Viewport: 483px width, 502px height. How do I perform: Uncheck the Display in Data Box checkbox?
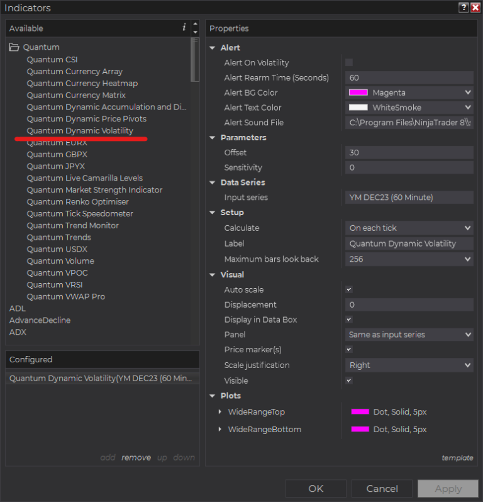(349, 320)
